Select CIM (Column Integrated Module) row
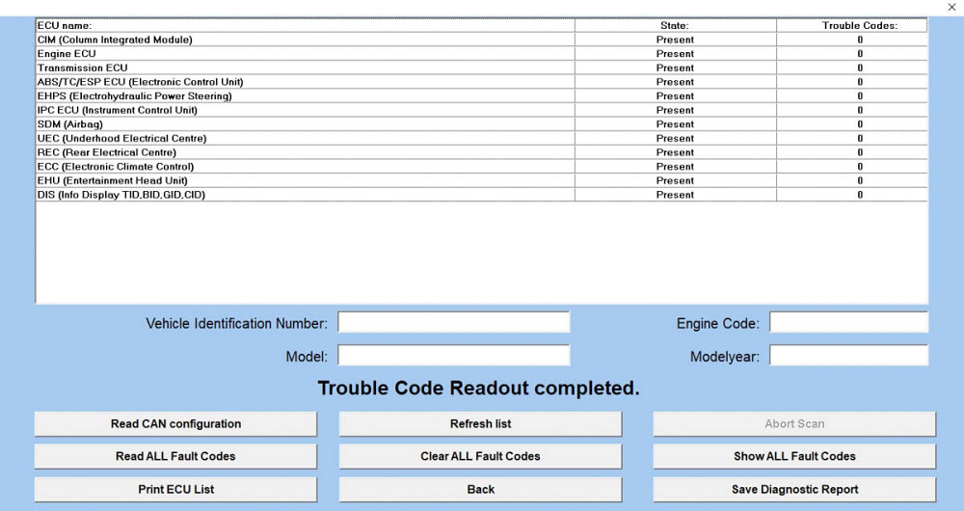 click(x=481, y=40)
